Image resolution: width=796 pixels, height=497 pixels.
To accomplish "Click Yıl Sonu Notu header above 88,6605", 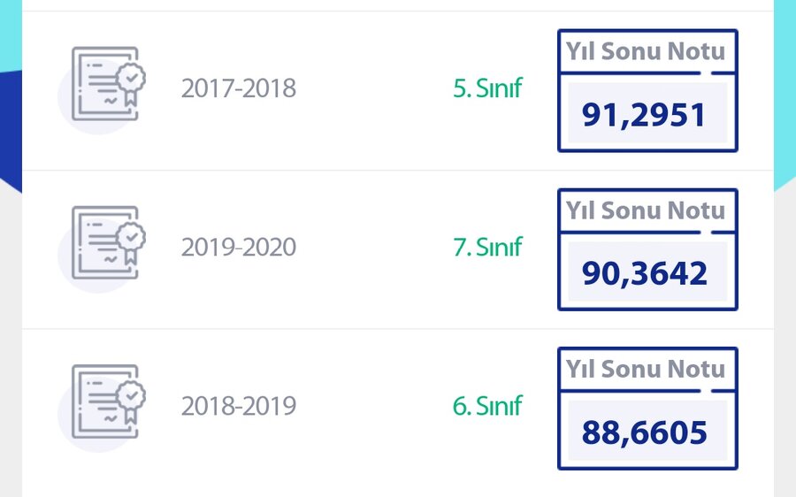I will tap(646, 370).
